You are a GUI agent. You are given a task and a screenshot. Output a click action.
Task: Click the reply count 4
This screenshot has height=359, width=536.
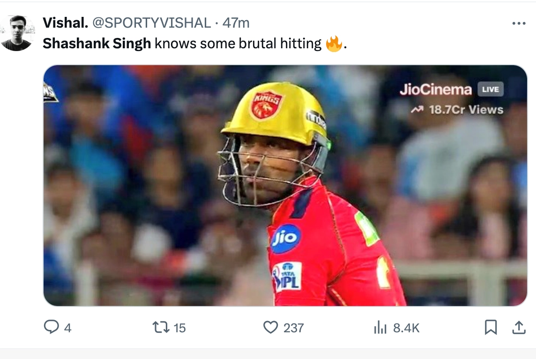[x=67, y=328]
